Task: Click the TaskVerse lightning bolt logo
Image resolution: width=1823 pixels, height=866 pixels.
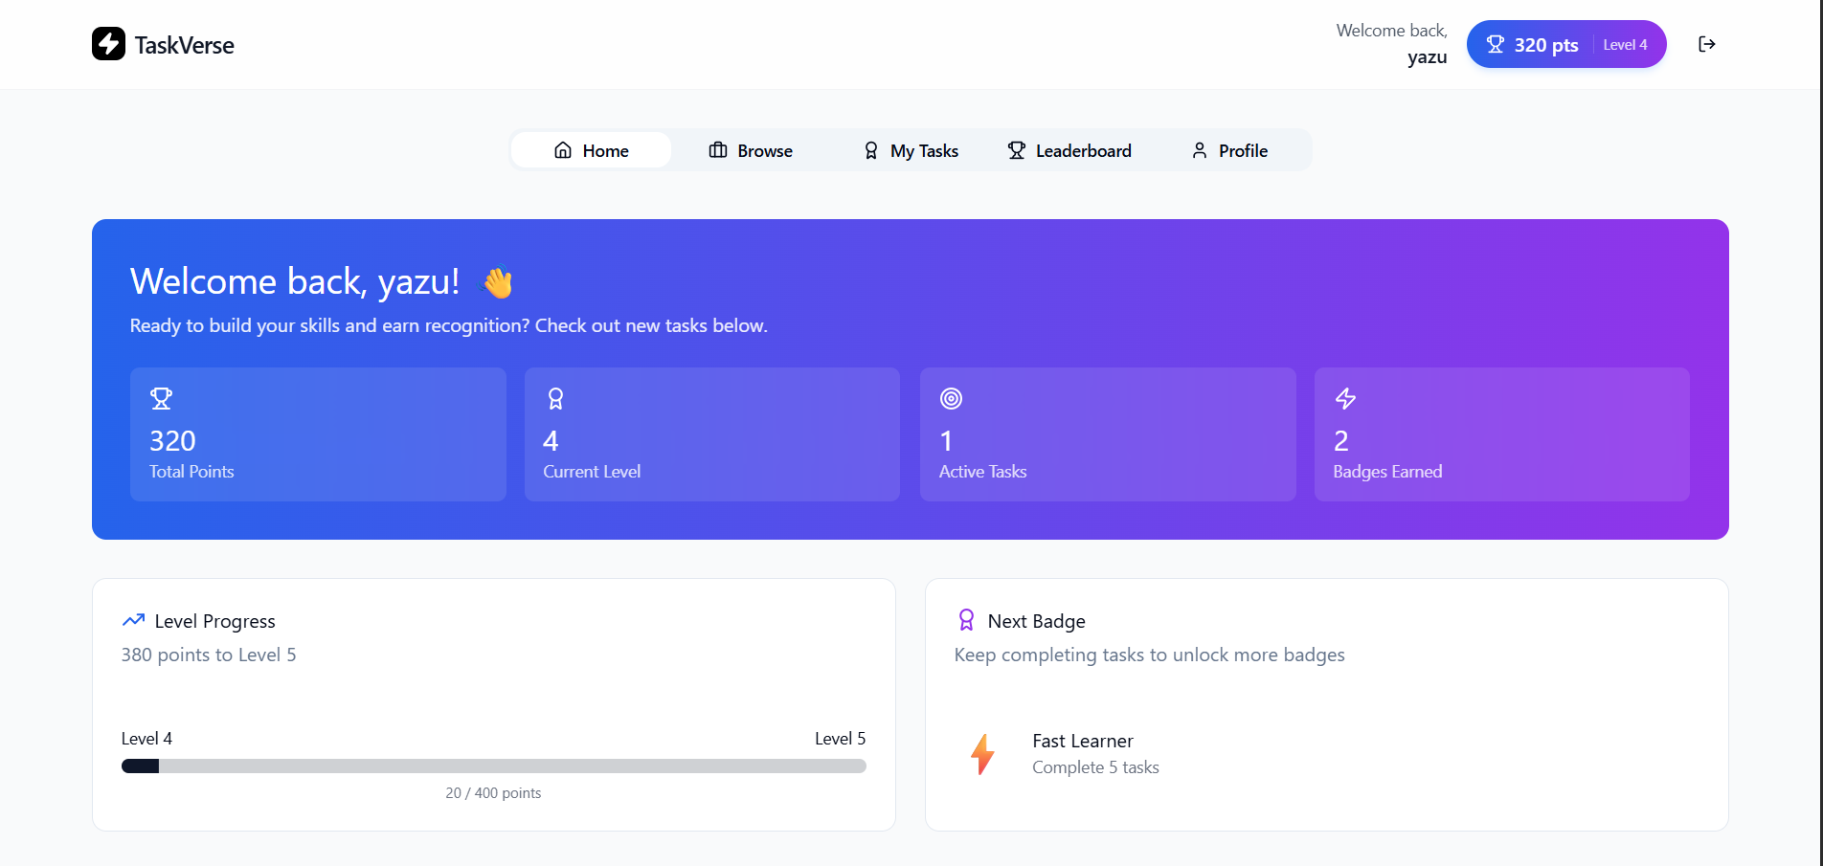Action: tap(108, 43)
